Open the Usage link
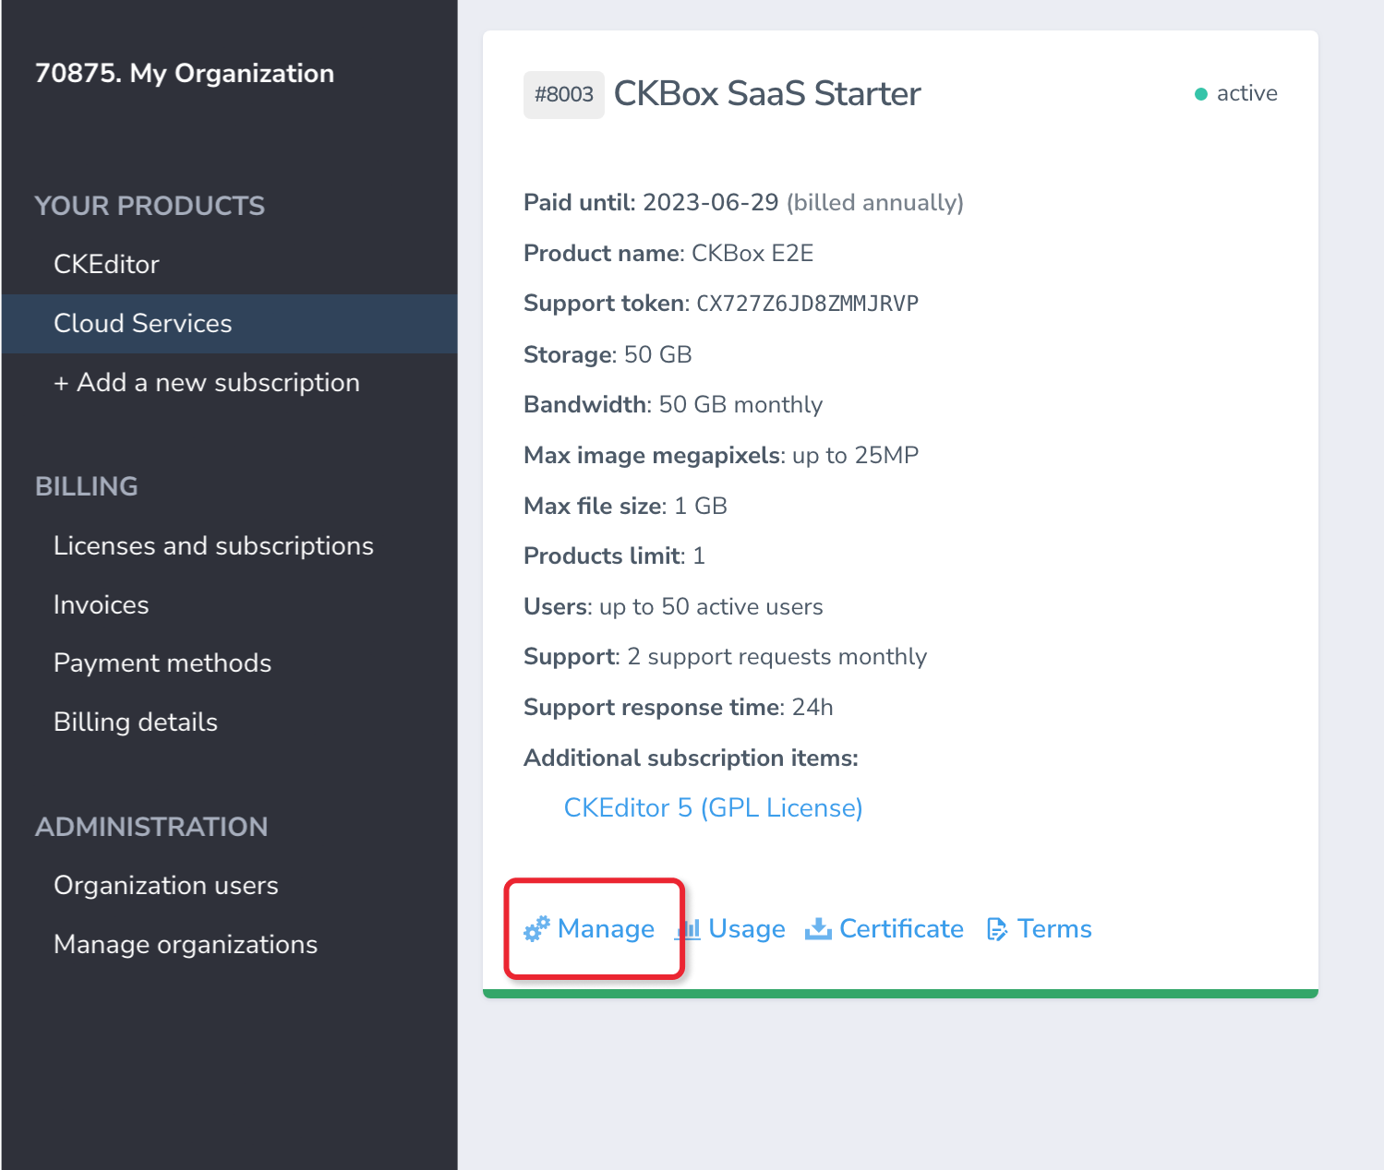Screen dimensions: 1384x1170 (731, 928)
